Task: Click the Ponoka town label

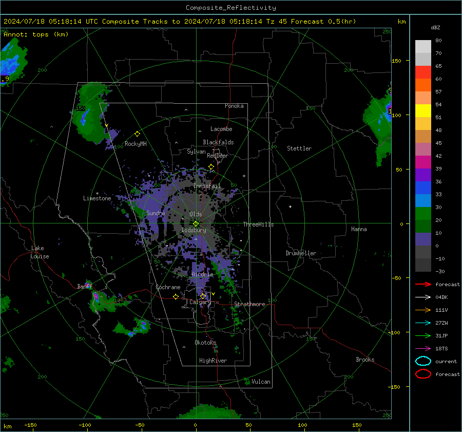Action: (234, 106)
